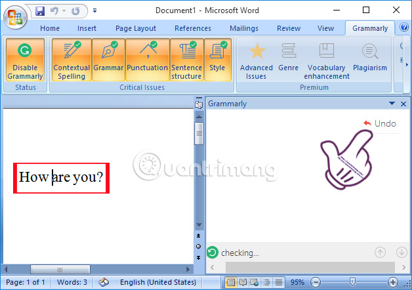Open Advanced Issues premium feature

tap(256, 60)
